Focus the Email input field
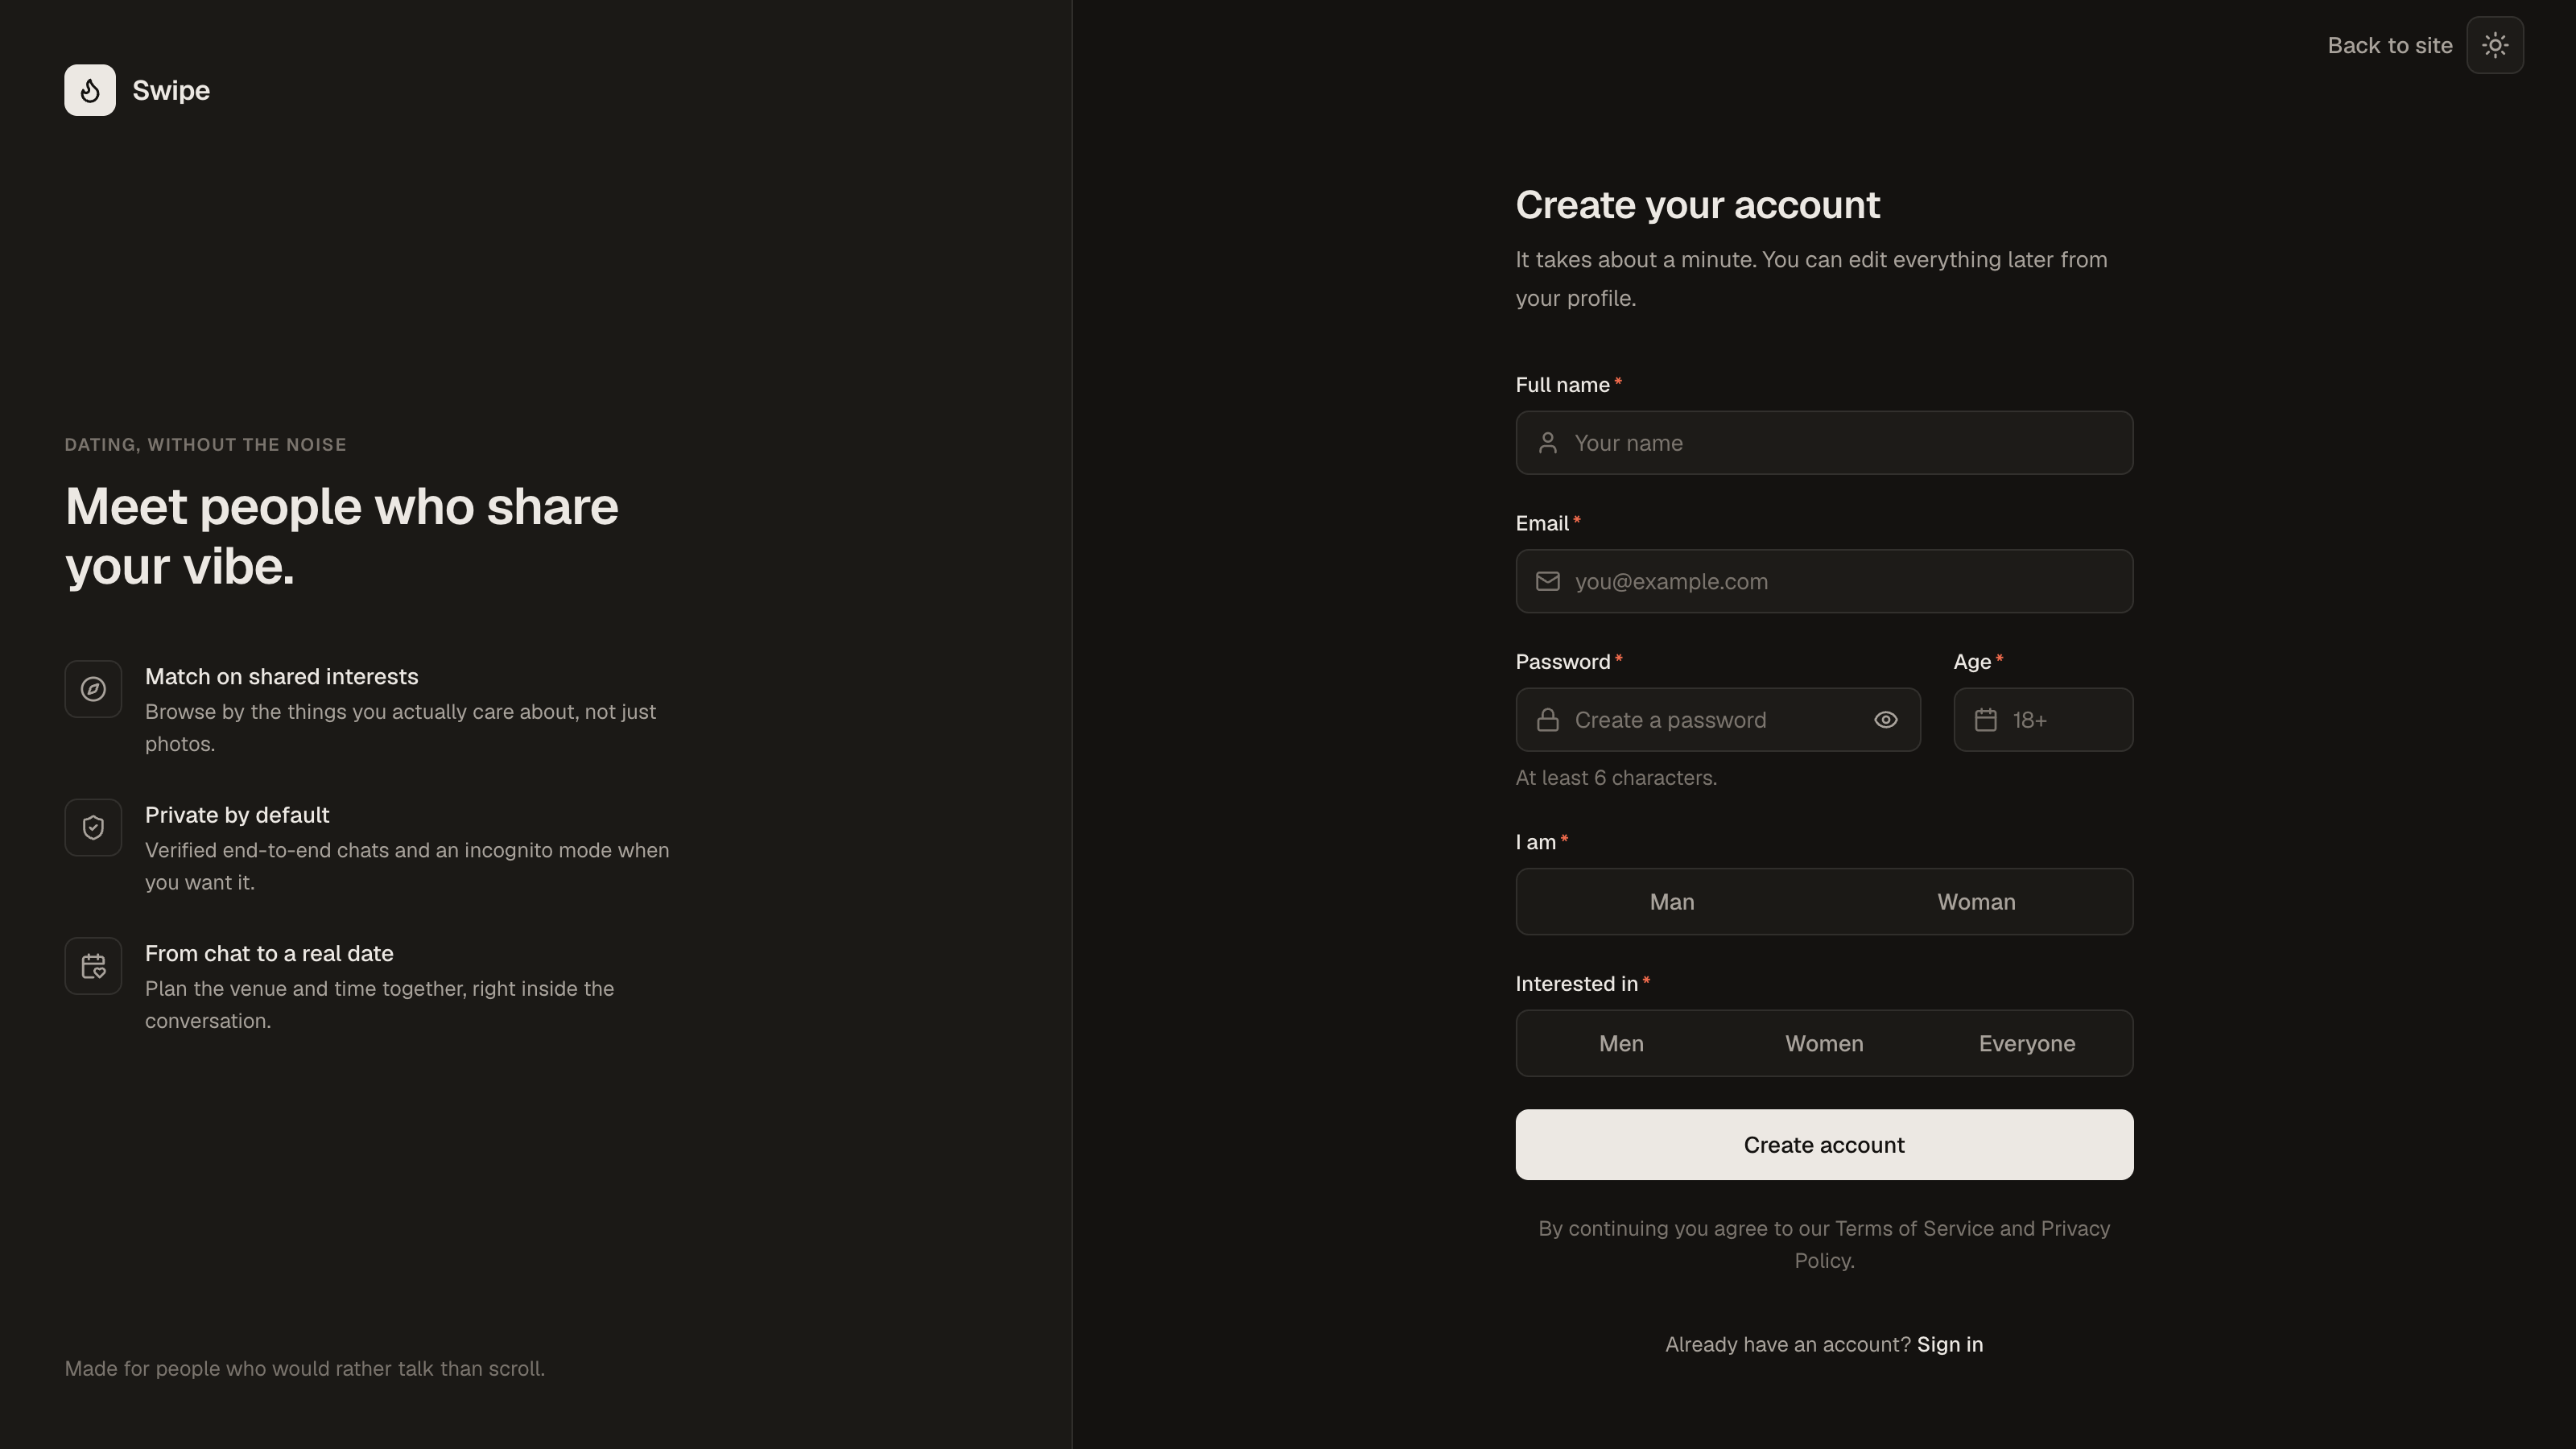Screen dimensions: 2576x1449 tap(1824, 581)
